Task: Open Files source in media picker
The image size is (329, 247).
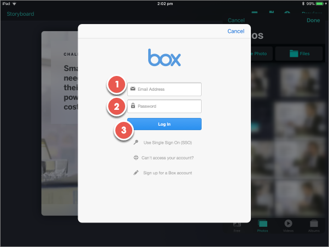Action: pyautogui.click(x=299, y=54)
